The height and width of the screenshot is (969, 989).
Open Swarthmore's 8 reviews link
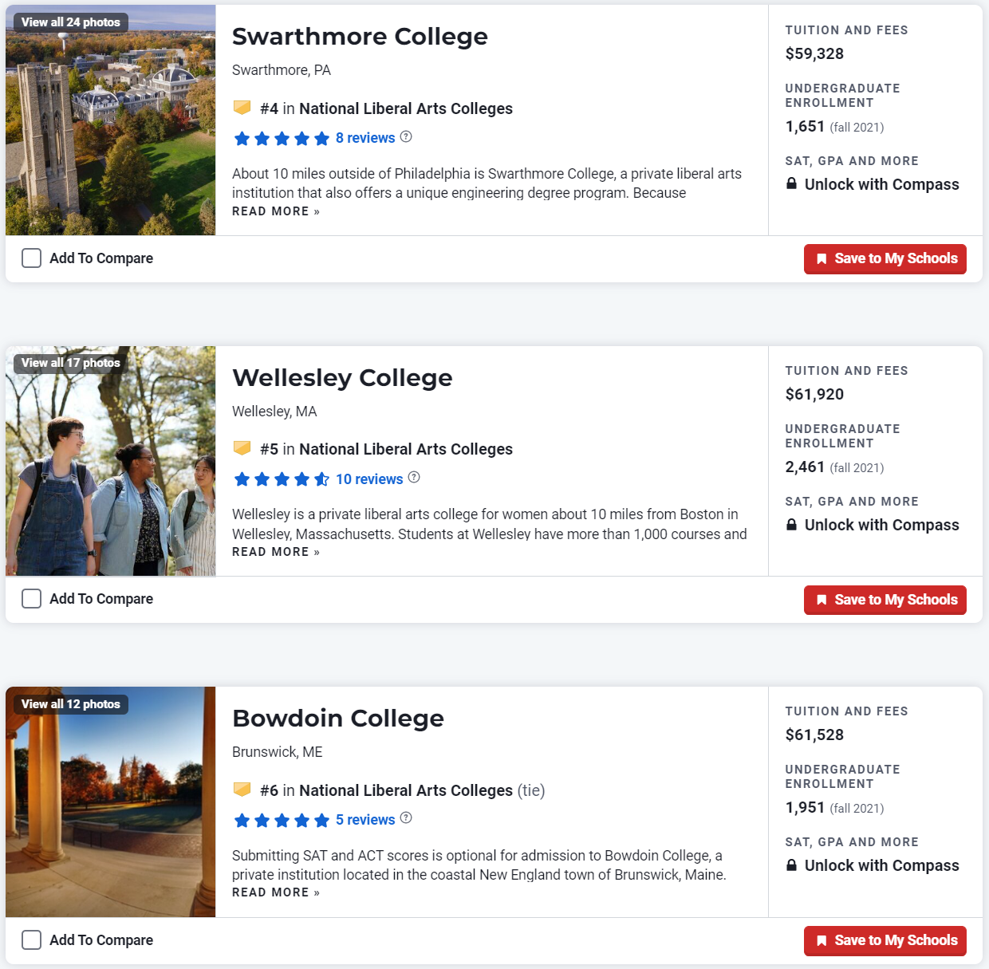(x=365, y=138)
